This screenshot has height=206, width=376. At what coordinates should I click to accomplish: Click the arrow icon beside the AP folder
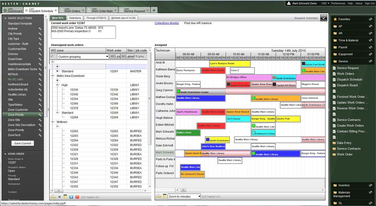click(370, 26)
